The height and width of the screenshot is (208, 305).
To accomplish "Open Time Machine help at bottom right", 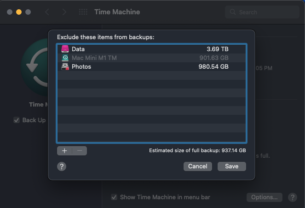I will point(292,197).
